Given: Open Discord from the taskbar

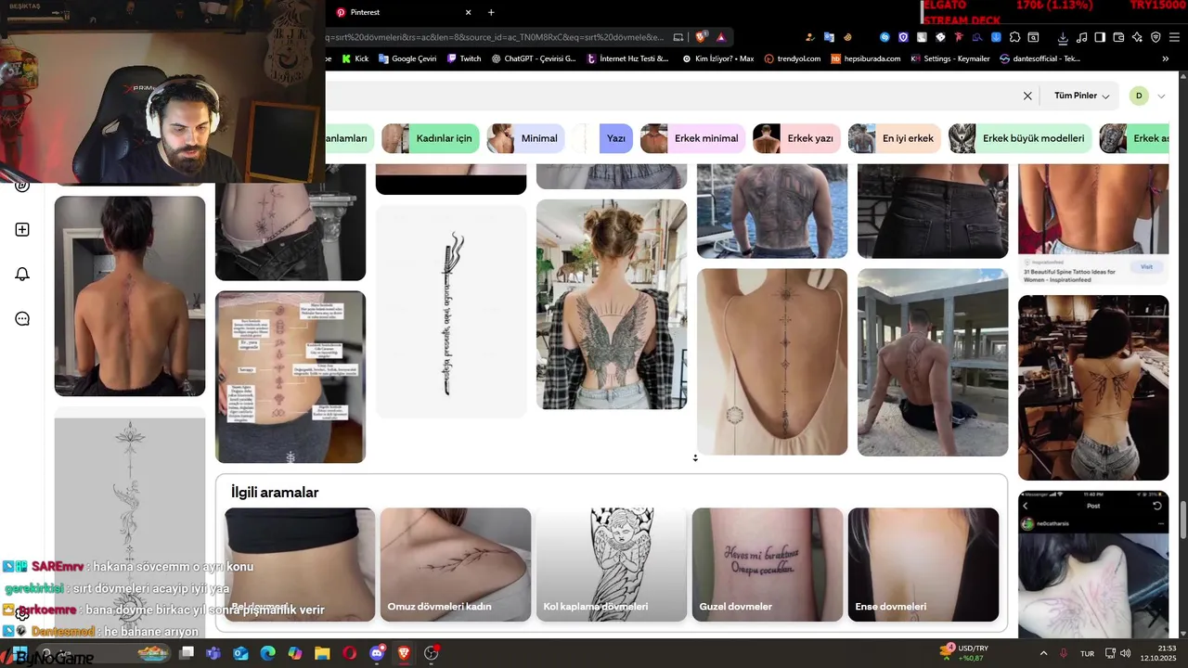Looking at the screenshot, I should pos(377,653).
